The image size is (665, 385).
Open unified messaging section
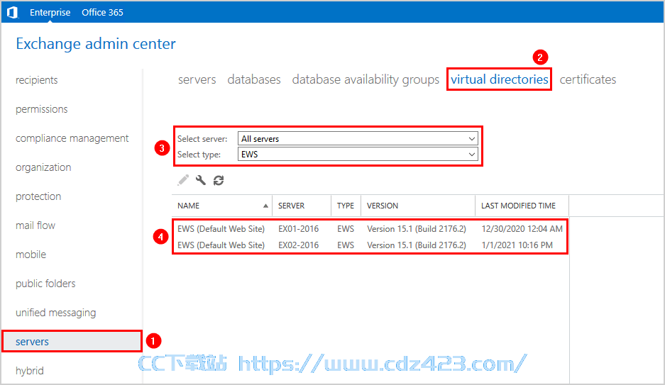pos(55,313)
